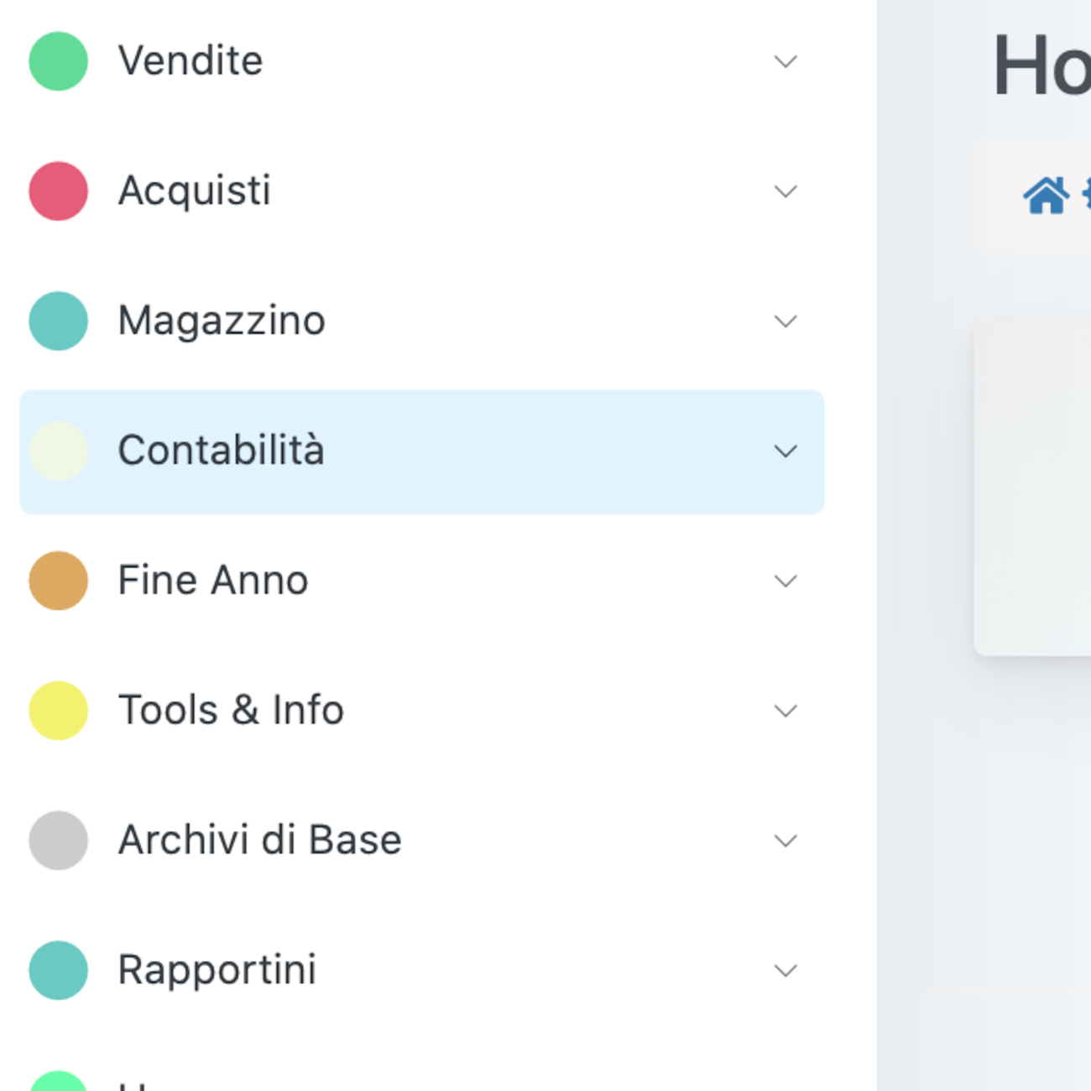This screenshot has width=1091, height=1091.
Task: Click the orange Fine Anno circle icon
Action: pyautogui.click(x=58, y=581)
